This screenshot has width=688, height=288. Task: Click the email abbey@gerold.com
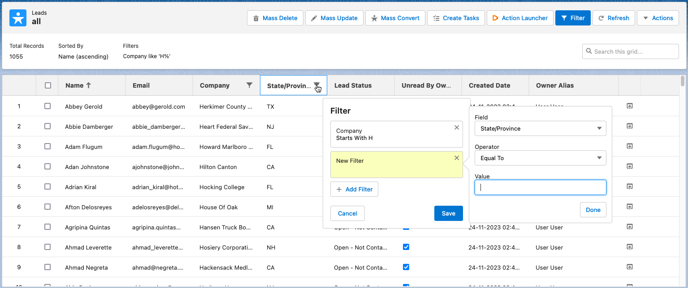click(159, 106)
